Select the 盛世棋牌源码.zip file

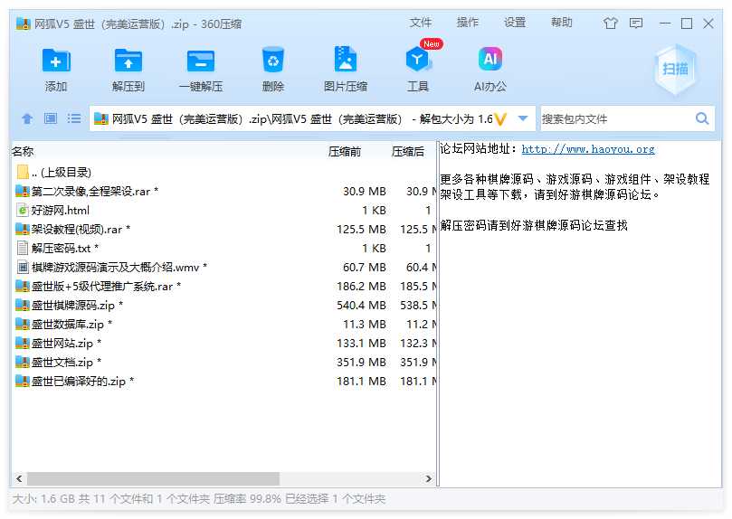pyautogui.click(x=223, y=306)
